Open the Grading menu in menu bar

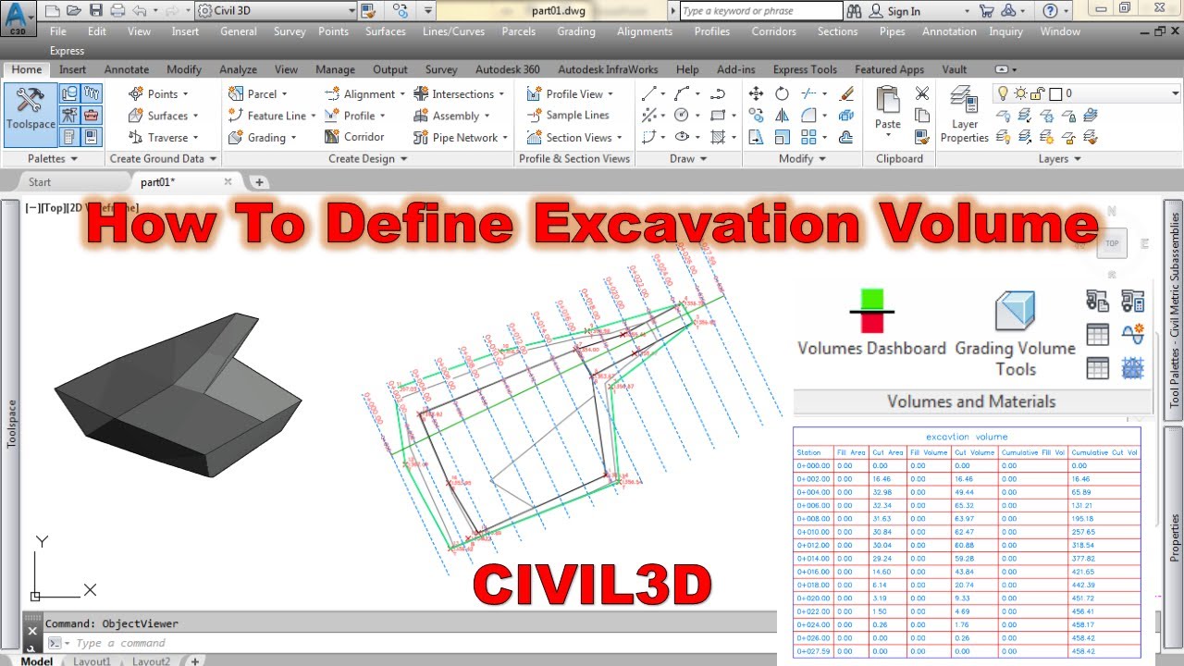click(575, 31)
